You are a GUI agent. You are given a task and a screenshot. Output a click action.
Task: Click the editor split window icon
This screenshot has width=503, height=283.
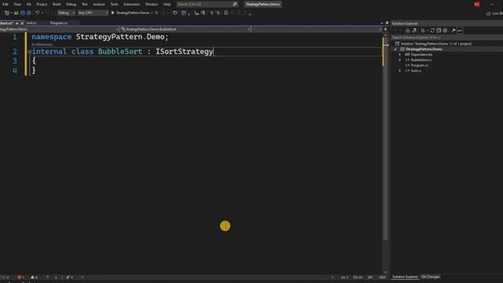(386, 29)
